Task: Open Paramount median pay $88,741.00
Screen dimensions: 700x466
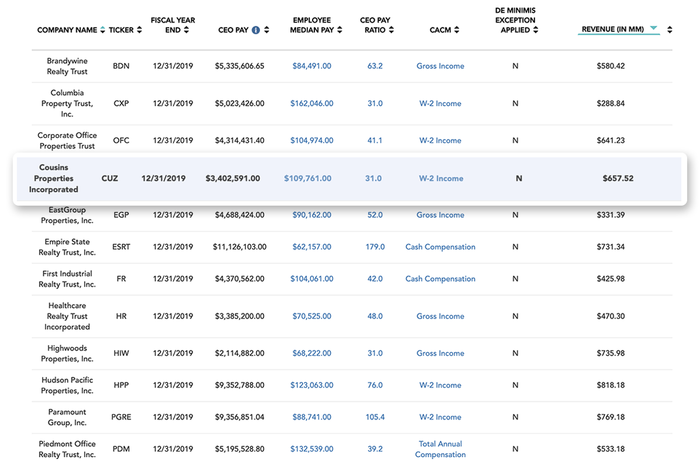Action: point(311,417)
